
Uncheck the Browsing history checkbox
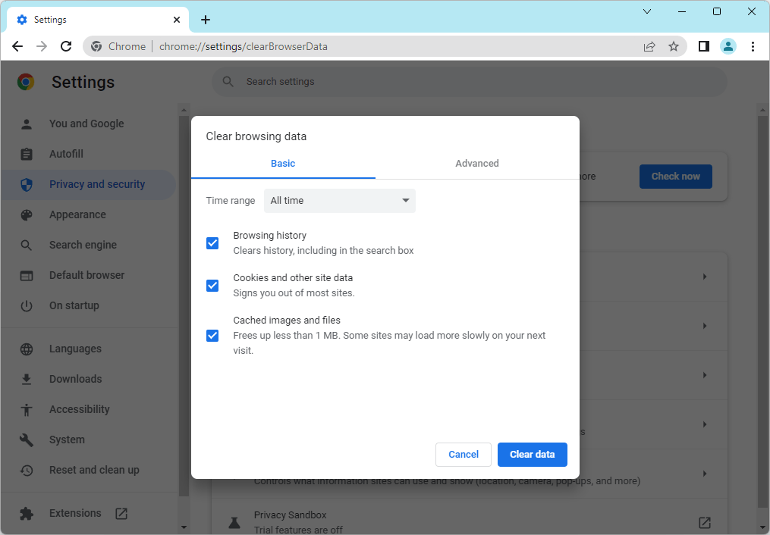point(212,243)
